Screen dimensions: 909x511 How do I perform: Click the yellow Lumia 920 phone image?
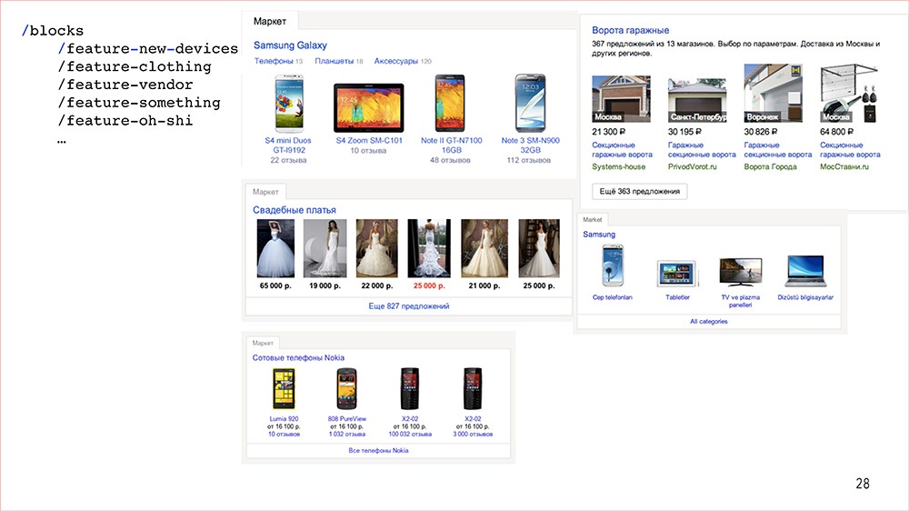click(x=284, y=389)
